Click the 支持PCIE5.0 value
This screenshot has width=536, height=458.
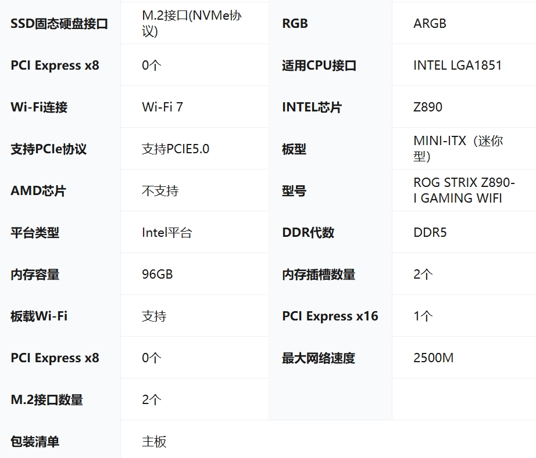click(176, 149)
